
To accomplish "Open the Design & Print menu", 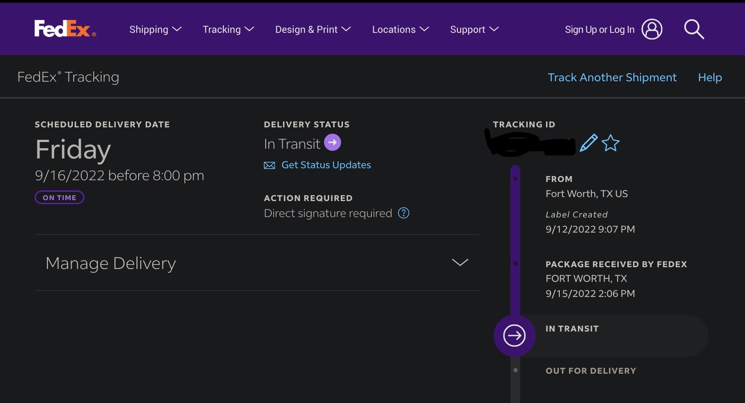I will pos(313,29).
